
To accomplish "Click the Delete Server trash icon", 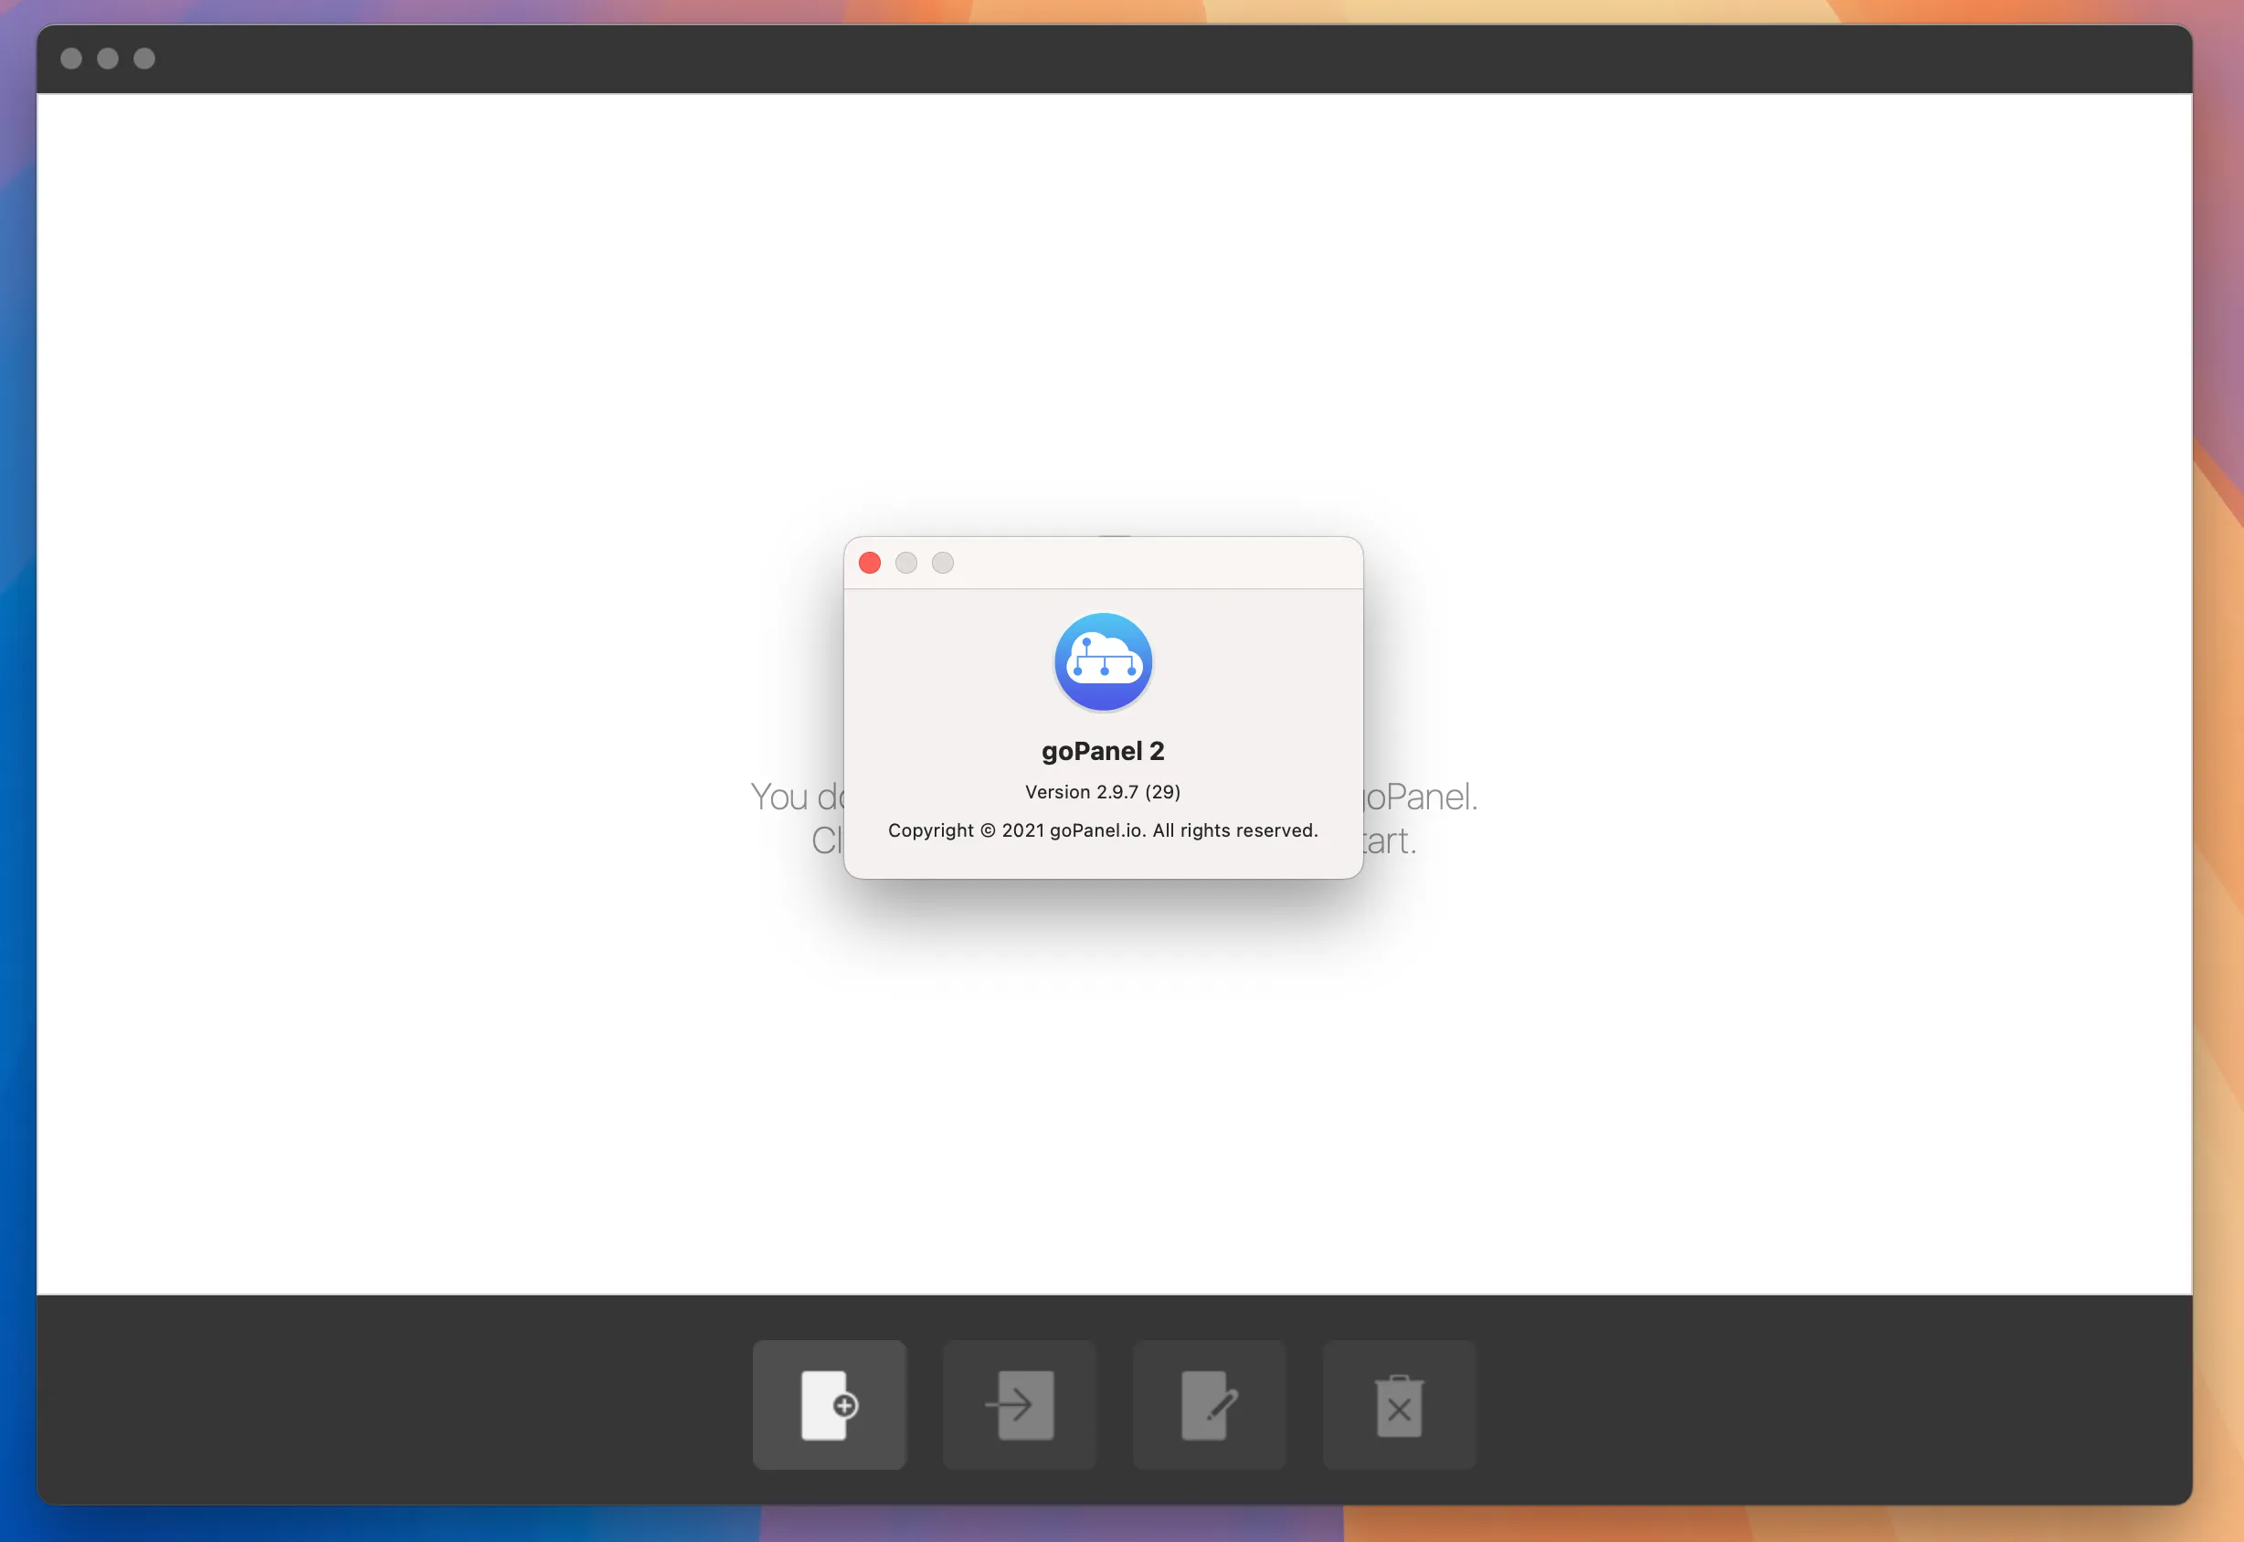I will click(1400, 1404).
